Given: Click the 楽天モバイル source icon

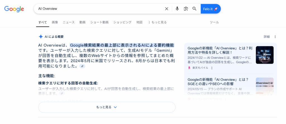Looking at the screenshot, I should click(x=189, y=68).
